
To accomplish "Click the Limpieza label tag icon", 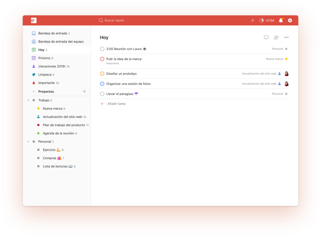I will point(34,74).
